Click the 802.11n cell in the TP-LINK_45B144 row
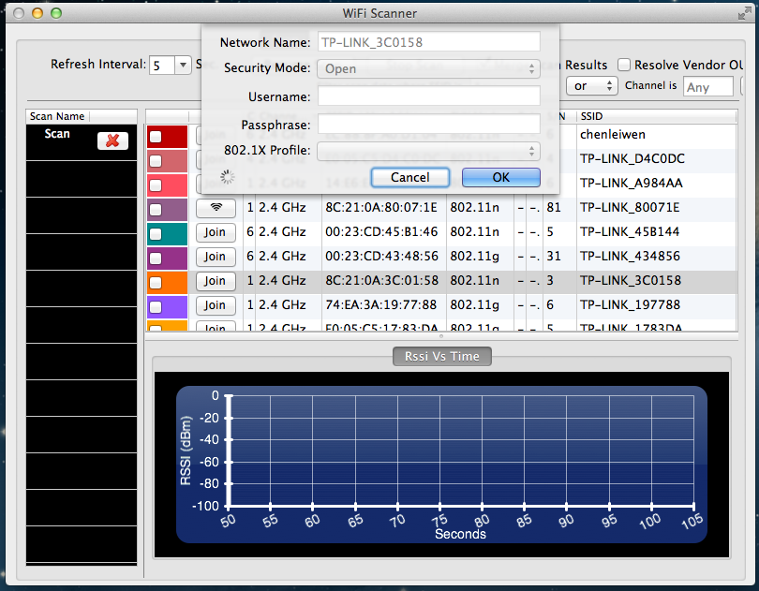 click(x=474, y=232)
